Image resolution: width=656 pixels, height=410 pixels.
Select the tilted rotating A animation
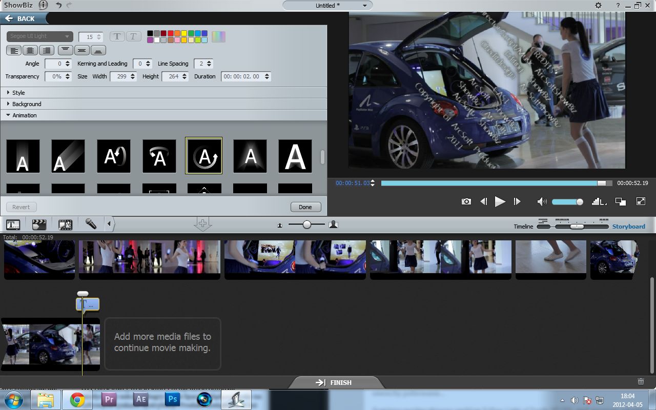159,156
